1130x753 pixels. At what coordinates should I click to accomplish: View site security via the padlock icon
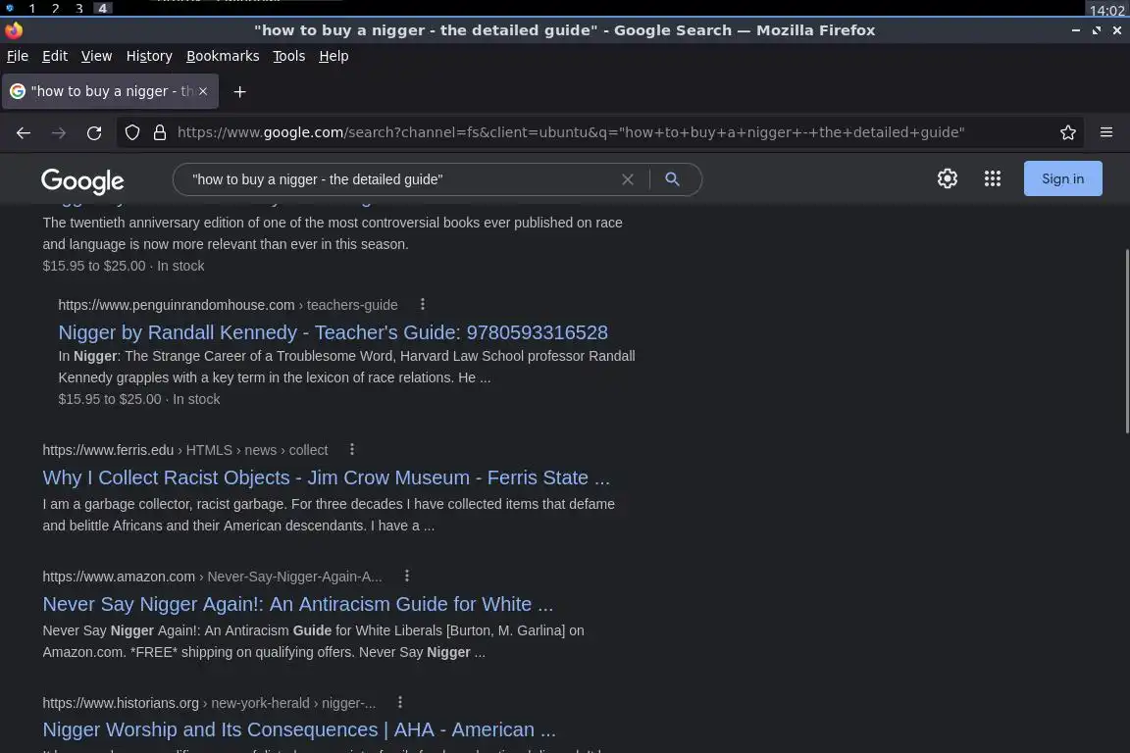click(160, 132)
